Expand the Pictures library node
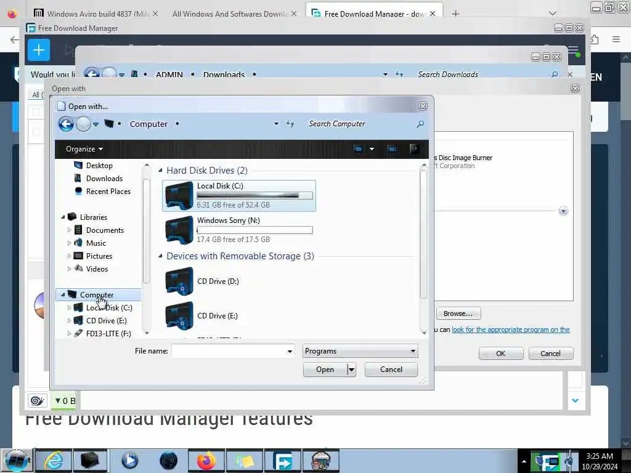The height and width of the screenshot is (473, 631). [69, 256]
